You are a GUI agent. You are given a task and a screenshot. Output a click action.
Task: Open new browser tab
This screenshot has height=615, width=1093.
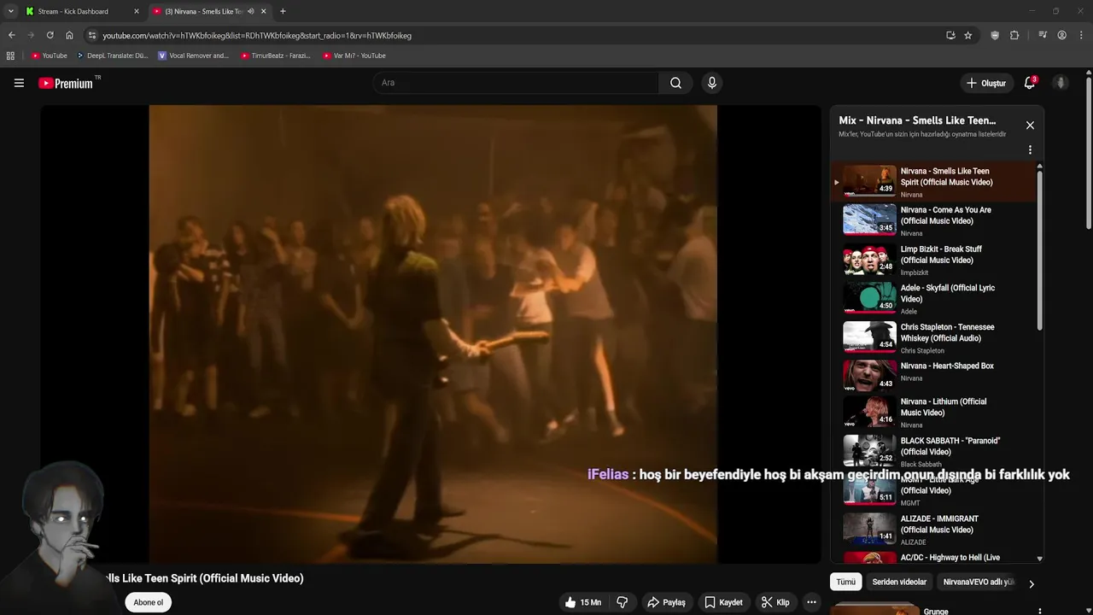coord(283,11)
